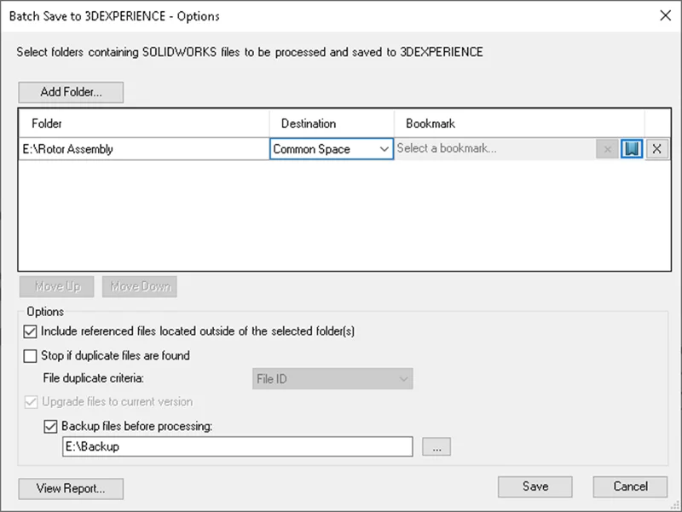Click the Folder column header

click(143, 124)
